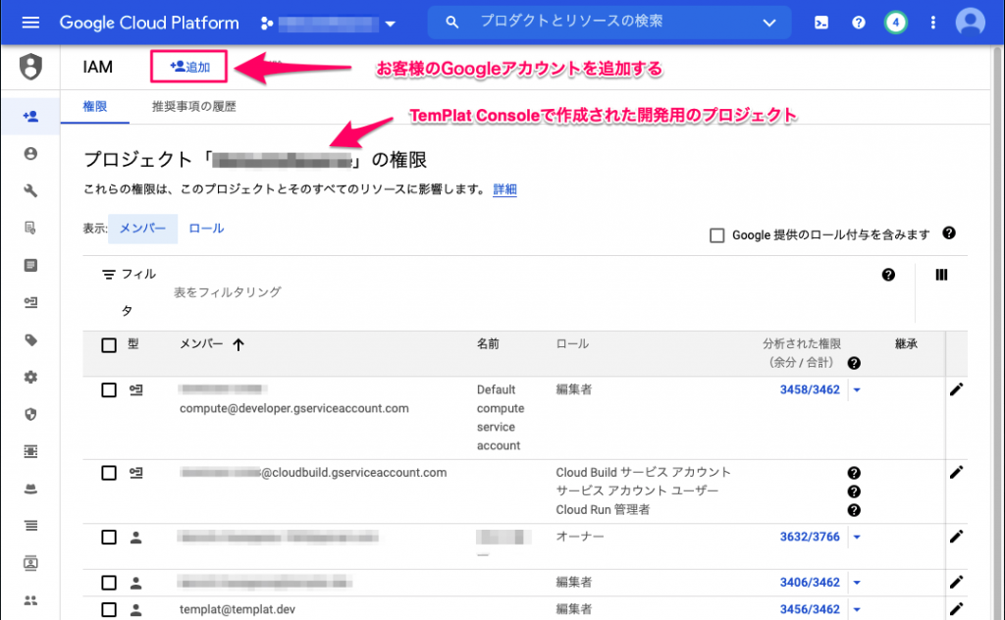Image resolution: width=1005 pixels, height=620 pixels.
Task: Click the column display options icon
Action: coord(941,275)
